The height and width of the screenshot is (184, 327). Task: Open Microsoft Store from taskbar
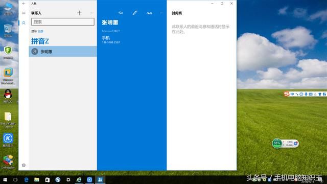click(48, 179)
